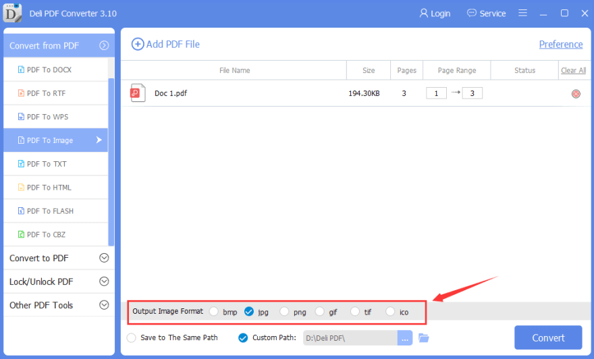Open the Preference link
Screen dimensions: 594x359
(x=561, y=45)
